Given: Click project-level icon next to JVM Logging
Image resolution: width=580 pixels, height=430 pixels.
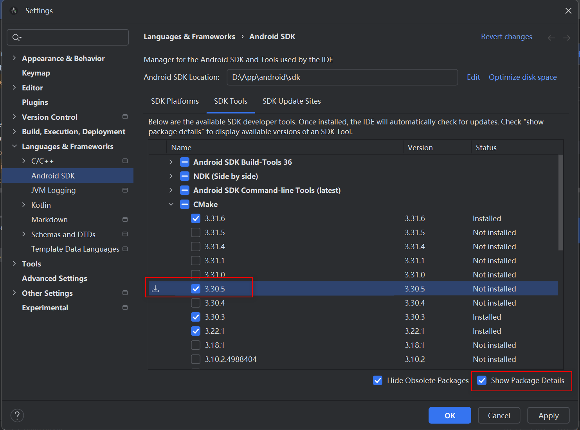Looking at the screenshot, I should coord(125,190).
